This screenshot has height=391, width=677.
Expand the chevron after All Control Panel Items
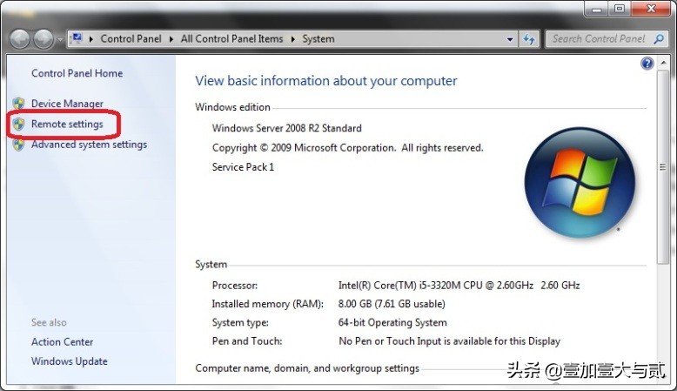point(293,39)
